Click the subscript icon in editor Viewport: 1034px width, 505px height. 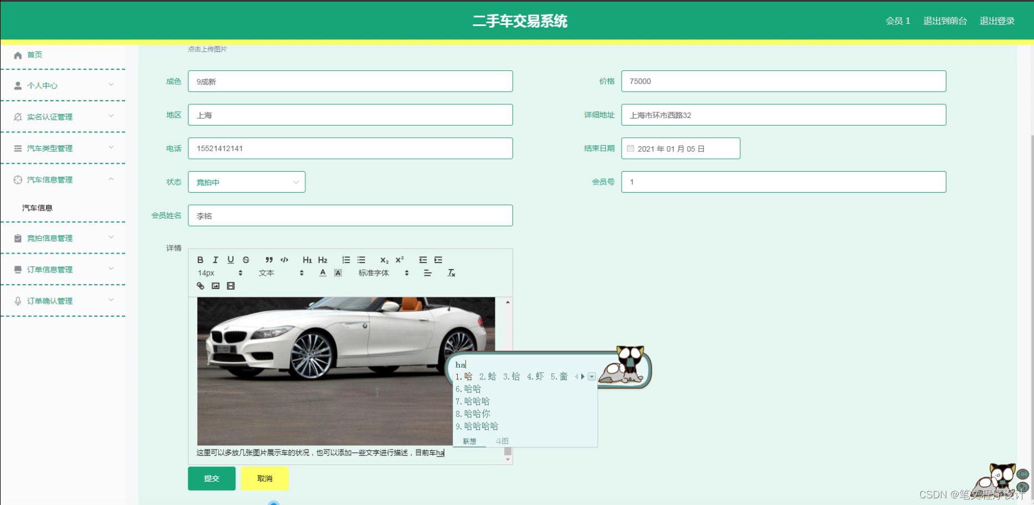[384, 259]
